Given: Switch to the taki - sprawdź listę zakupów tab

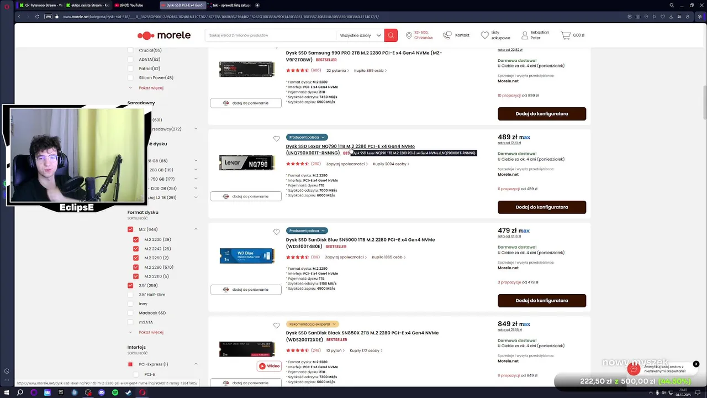Looking at the screenshot, I should coord(230,5).
